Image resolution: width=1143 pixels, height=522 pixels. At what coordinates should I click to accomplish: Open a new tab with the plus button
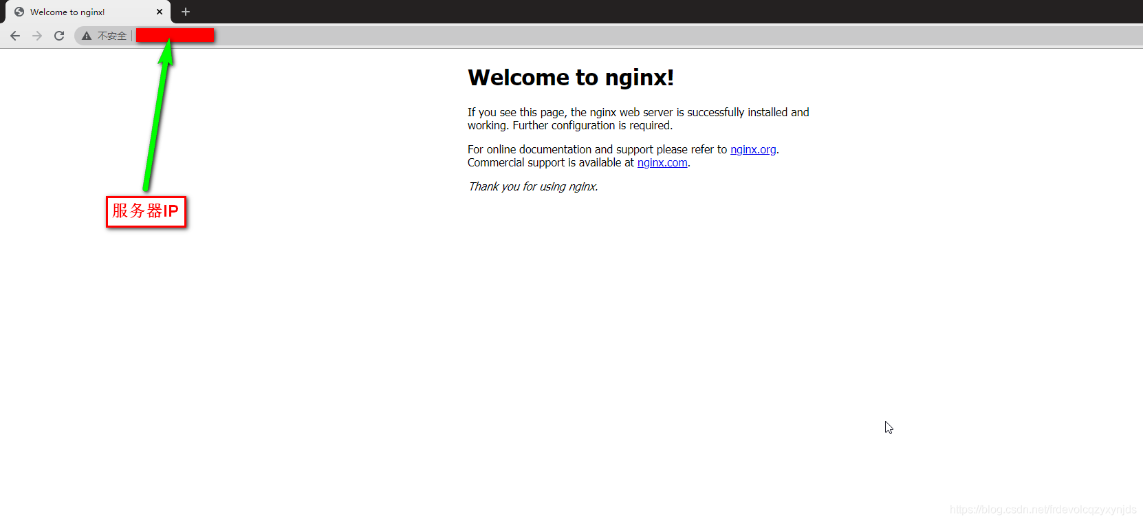[186, 12]
